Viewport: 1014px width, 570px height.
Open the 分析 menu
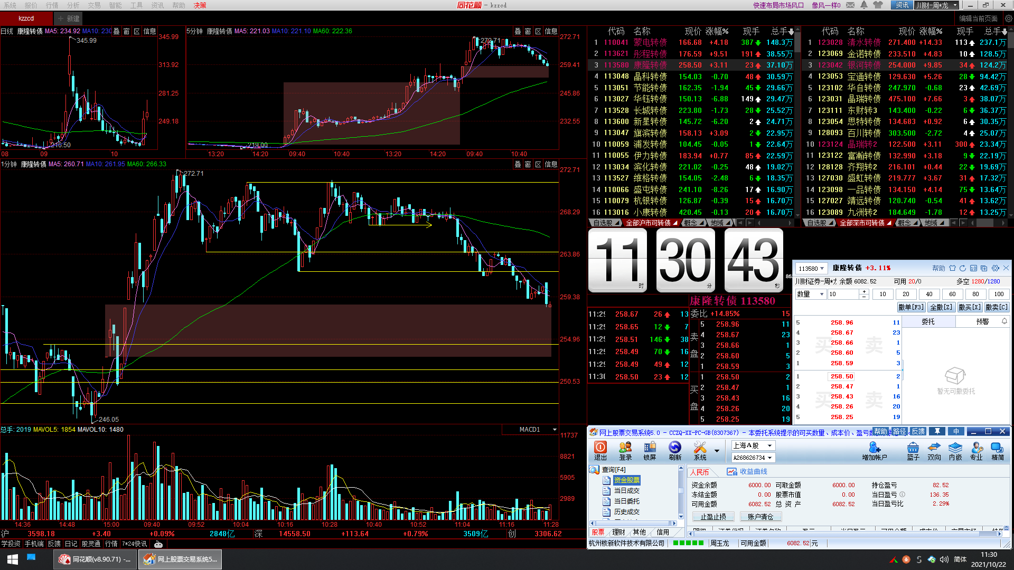[x=73, y=5]
